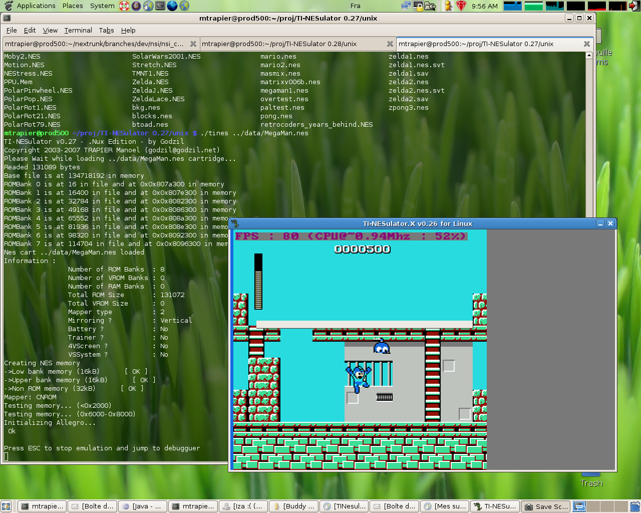Click the show desktop button in taskbar

6,506
